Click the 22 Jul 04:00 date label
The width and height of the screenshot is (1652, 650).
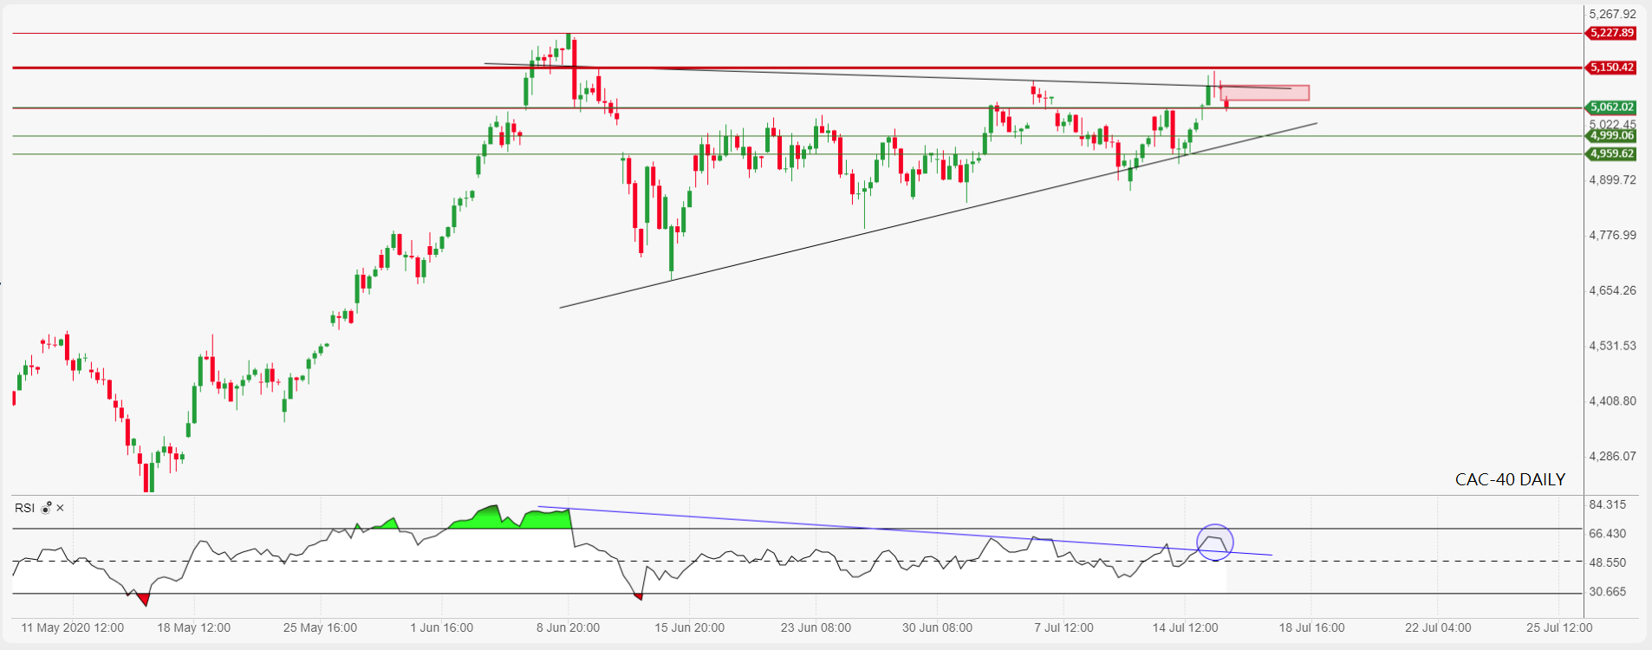pyautogui.click(x=1438, y=627)
